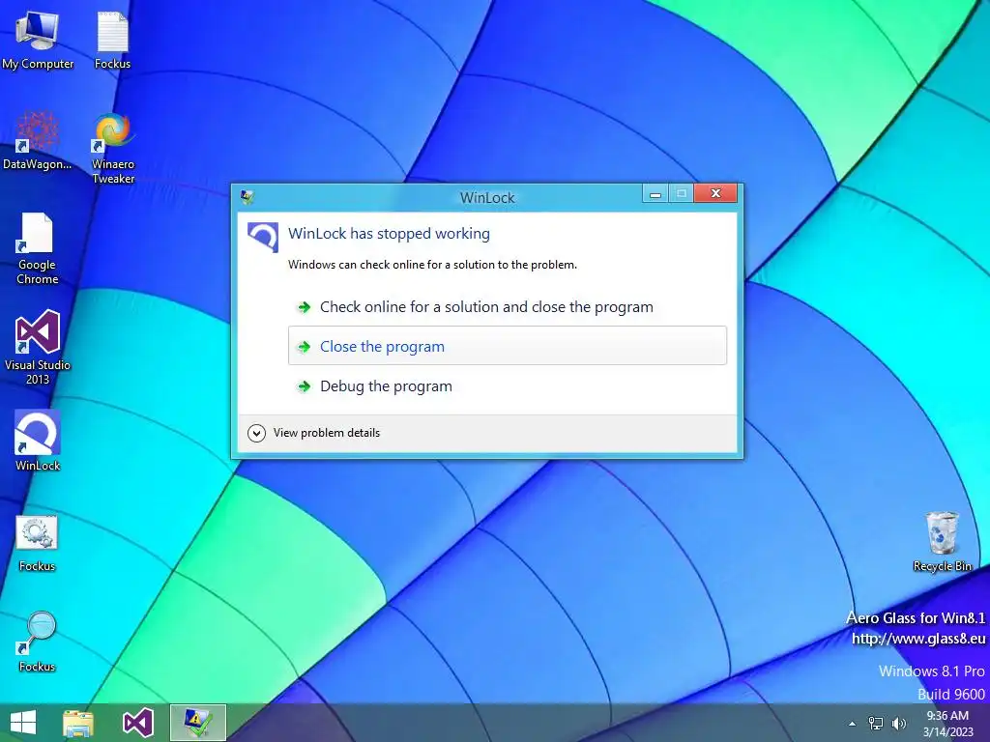Choose Close the program
The width and height of the screenshot is (990, 742).
coord(507,346)
